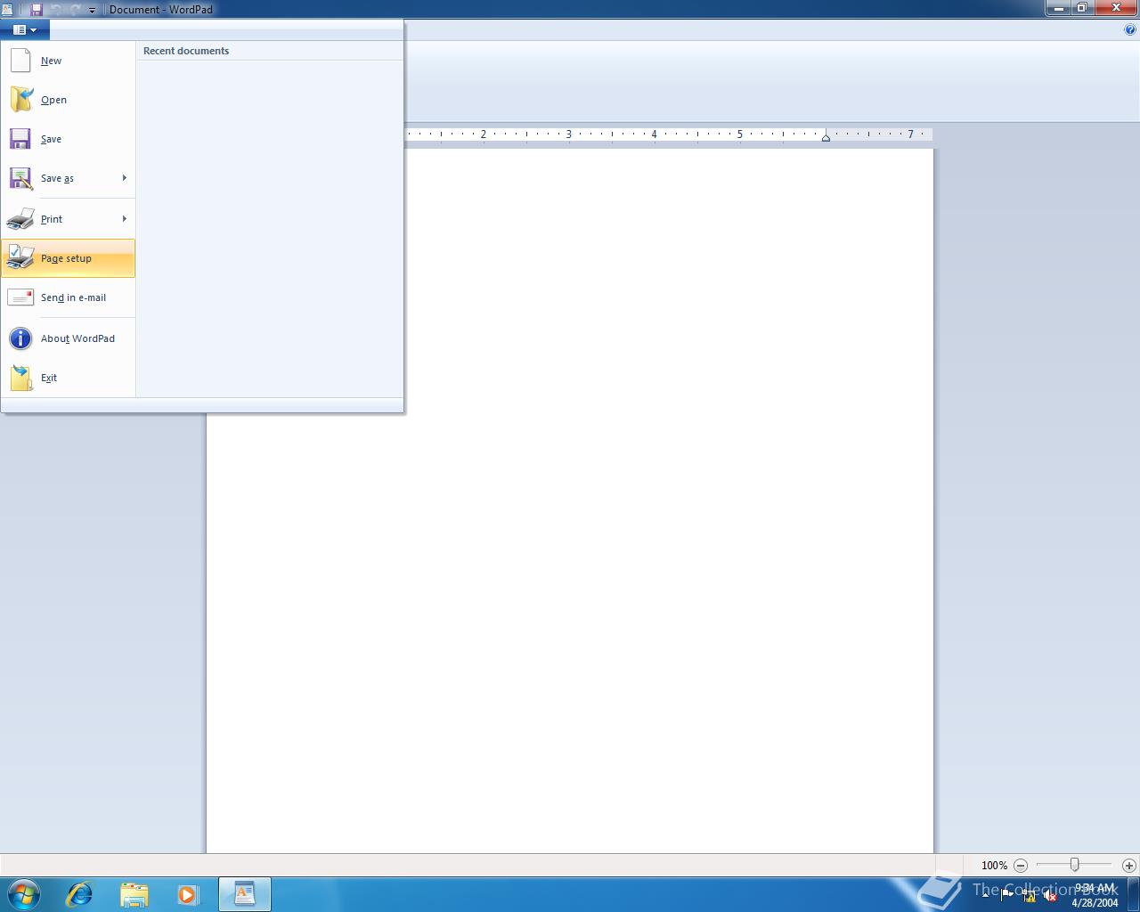Click Undo arrow in Quick Access Toolbar
The image size is (1140, 912).
point(57,9)
